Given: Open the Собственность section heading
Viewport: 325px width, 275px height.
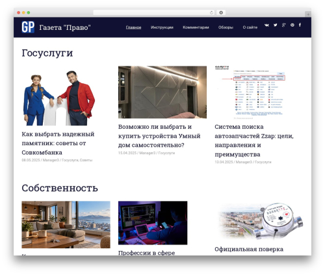Looking at the screenshot, I should point(60,188).
